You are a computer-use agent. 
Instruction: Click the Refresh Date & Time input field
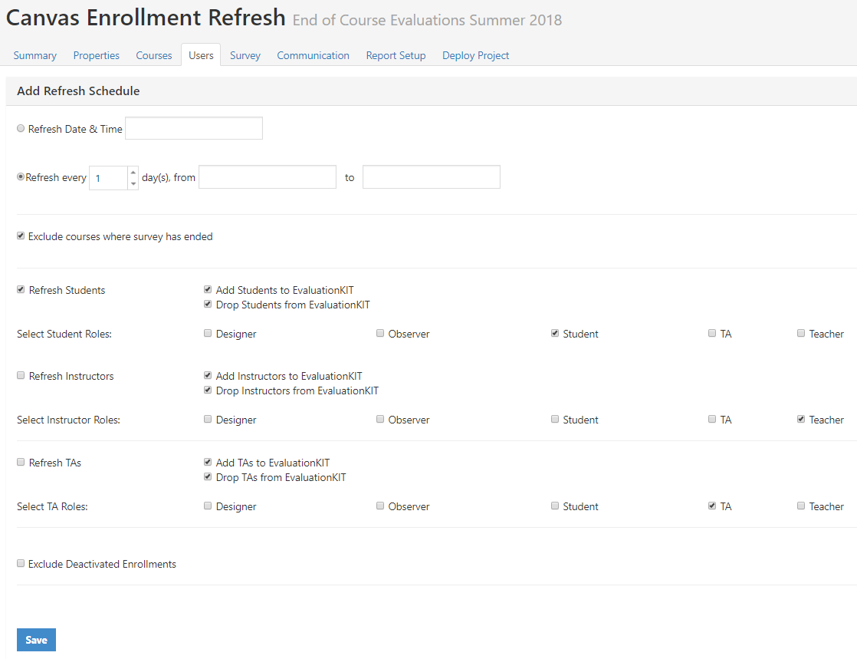click(x=193, y=128)
